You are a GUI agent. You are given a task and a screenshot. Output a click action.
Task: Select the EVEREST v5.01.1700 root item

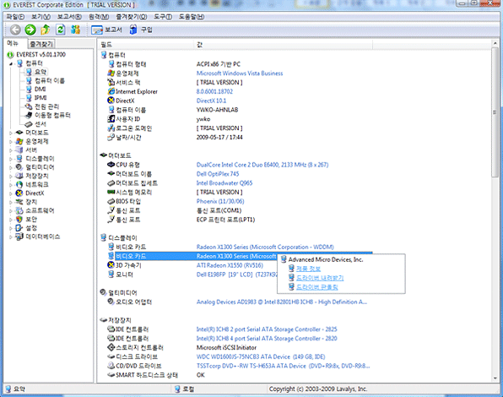(x=41, y=55)
